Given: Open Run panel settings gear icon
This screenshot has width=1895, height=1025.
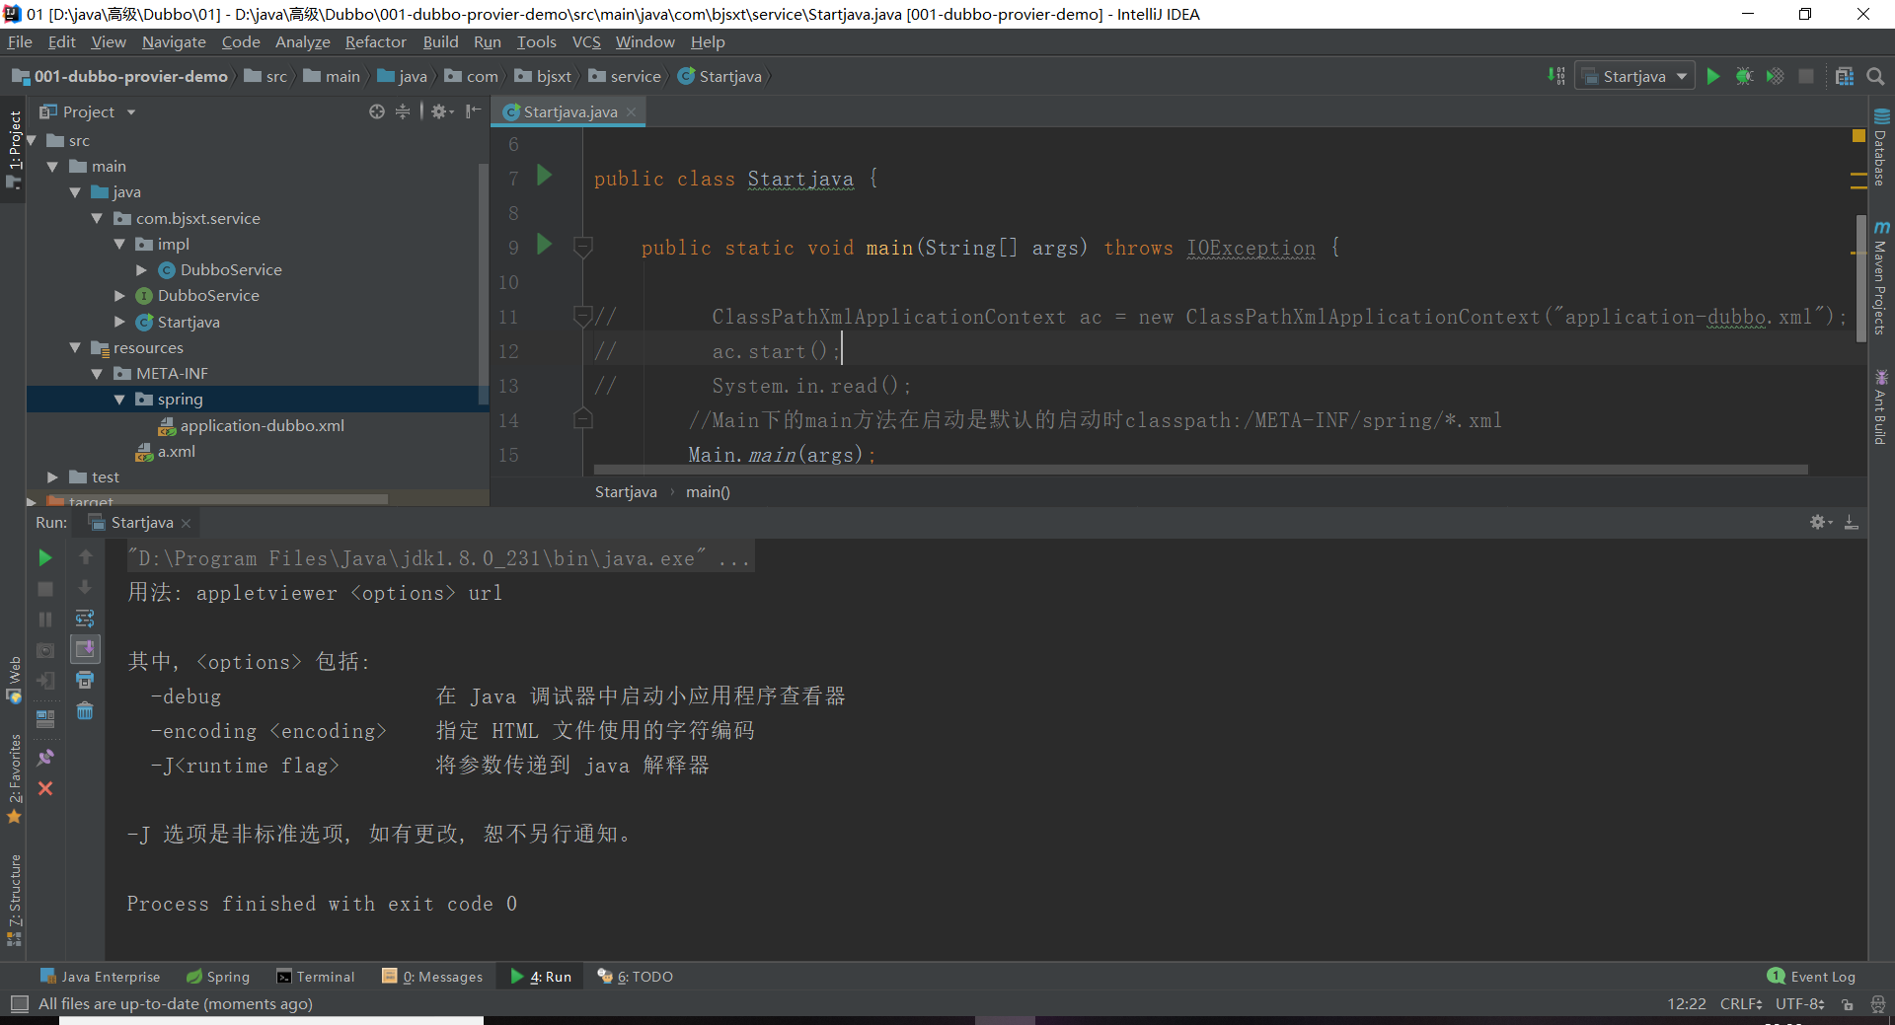Looking at the screenshot, I should coord(1820,522).
